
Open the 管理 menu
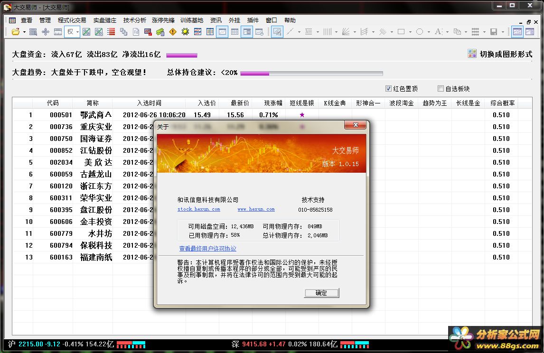click(x=45, y=20)
